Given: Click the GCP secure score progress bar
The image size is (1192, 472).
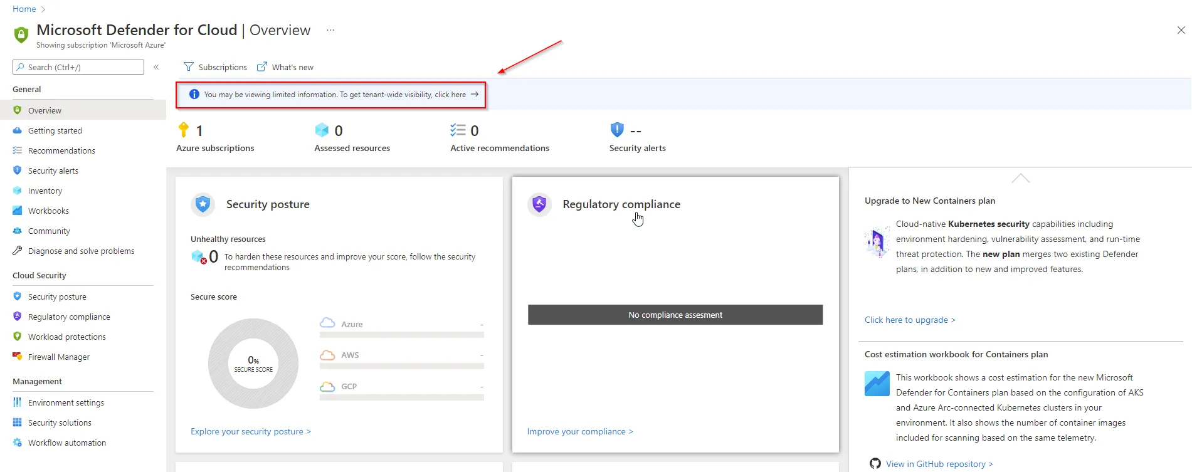Looking at the screenshot, I should click(402, 397).
